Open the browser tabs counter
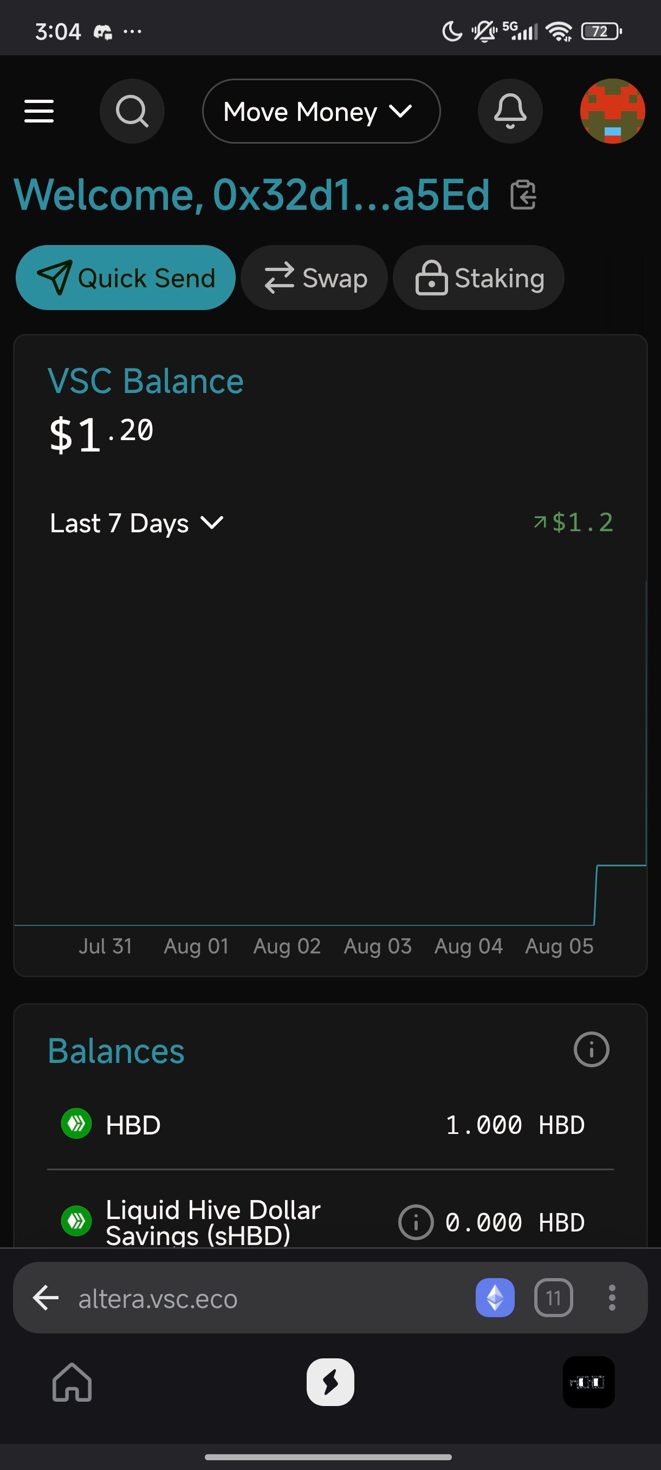The image size is (661, 1470). (553, 1298)
